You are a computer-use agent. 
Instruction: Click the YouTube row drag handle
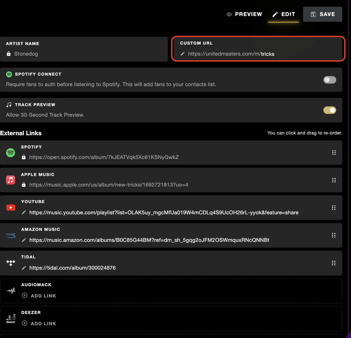pyautogui.click(x=334, y=208)
